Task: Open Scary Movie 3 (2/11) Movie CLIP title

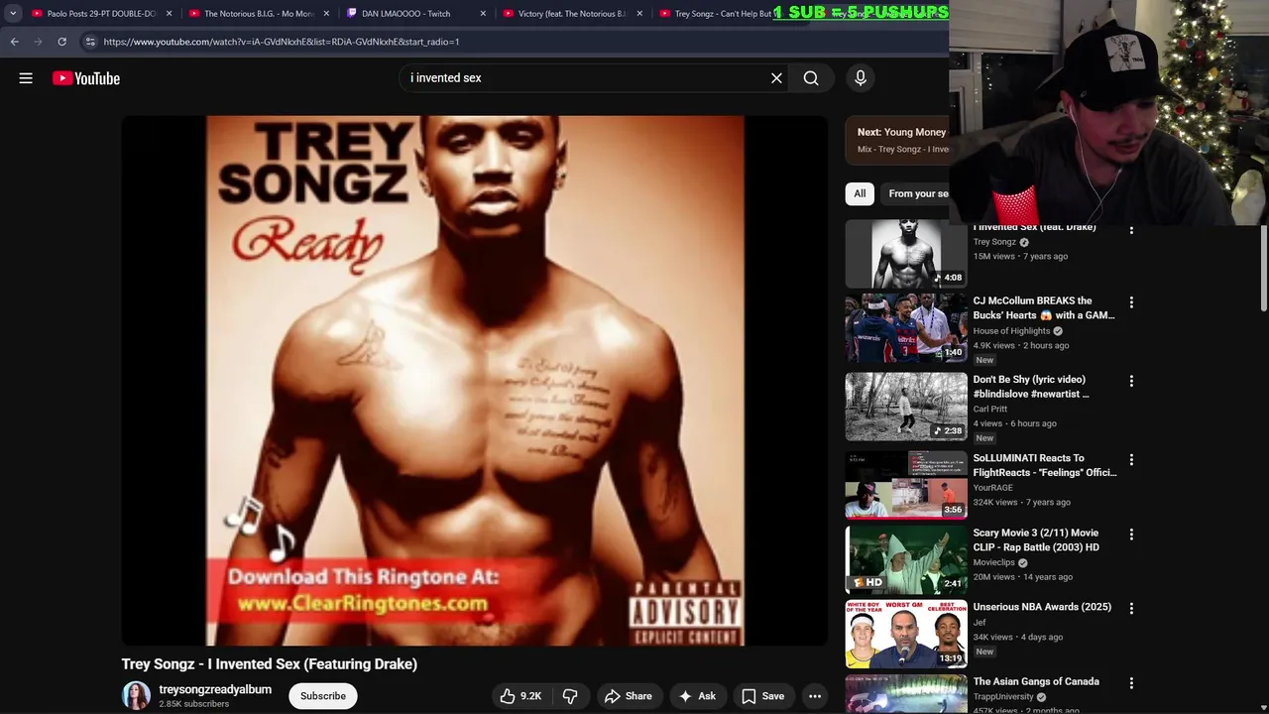Action: click(1036, 539)
